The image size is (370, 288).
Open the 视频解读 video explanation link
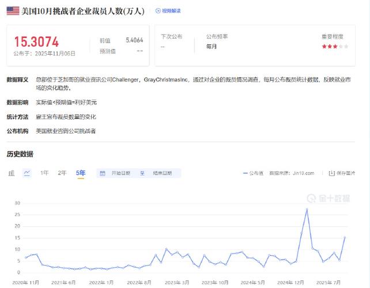point(168,11)
